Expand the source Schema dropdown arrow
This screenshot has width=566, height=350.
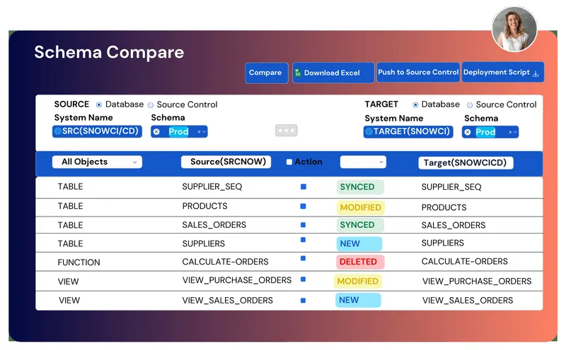pos(204,132)
